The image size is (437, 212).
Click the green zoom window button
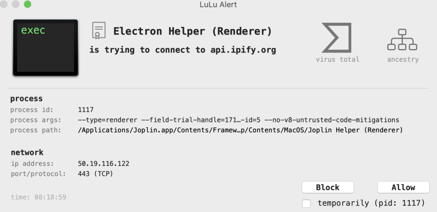(x=27, y=5)
